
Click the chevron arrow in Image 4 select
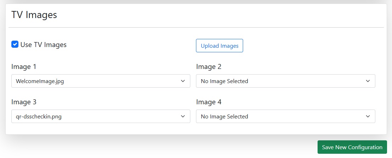click(368, 116)
